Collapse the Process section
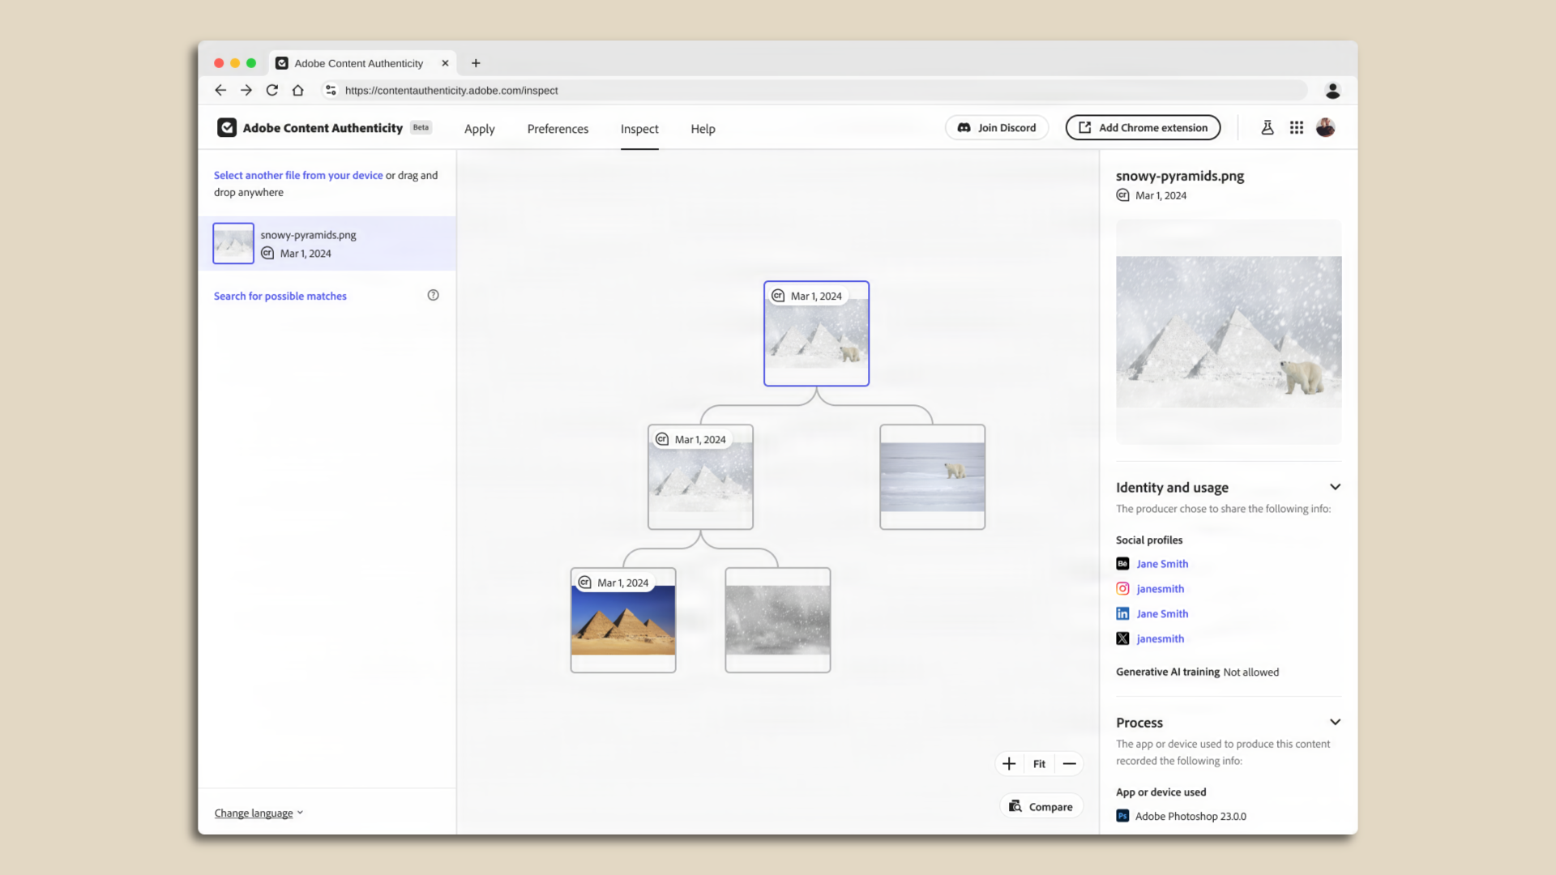The width and height of the screenshot is (1556, 875). click(1335, 722)
